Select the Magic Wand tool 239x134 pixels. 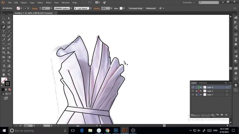(4, 23)
